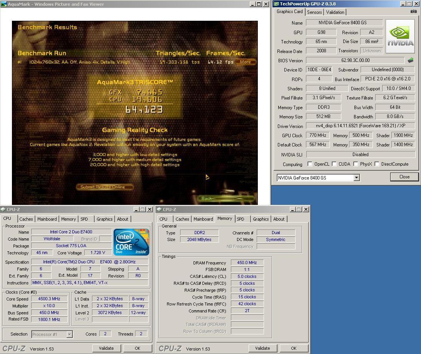The width and height of the screenshot is (421, 354).
Task: Click the Memory Size value 512 MB
Action: [x=324, y=116]
